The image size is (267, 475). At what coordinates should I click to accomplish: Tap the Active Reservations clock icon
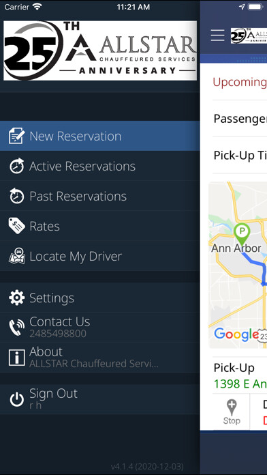click(x=17, y=166)
